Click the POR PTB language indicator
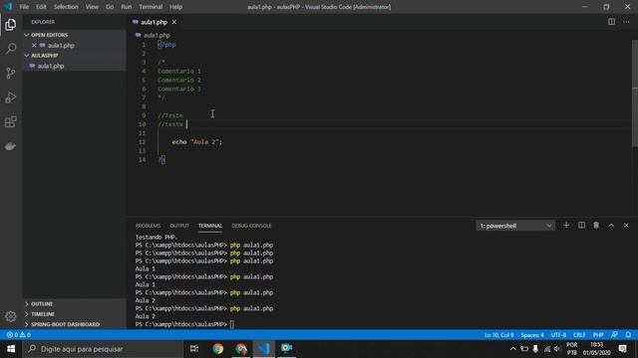The image size is (638, 358). 571,349
